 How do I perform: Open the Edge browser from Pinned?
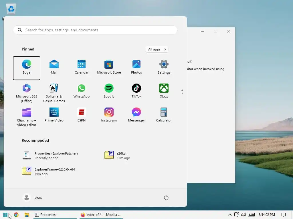[x=27, y=68]
